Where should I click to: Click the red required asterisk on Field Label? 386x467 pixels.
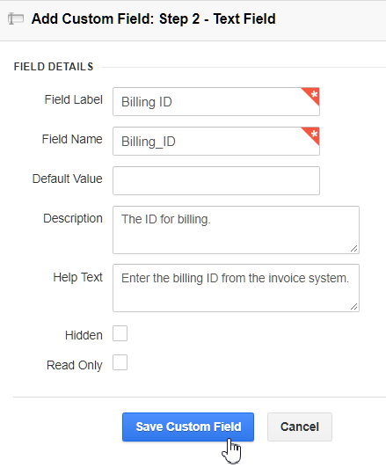click(312, 95)
